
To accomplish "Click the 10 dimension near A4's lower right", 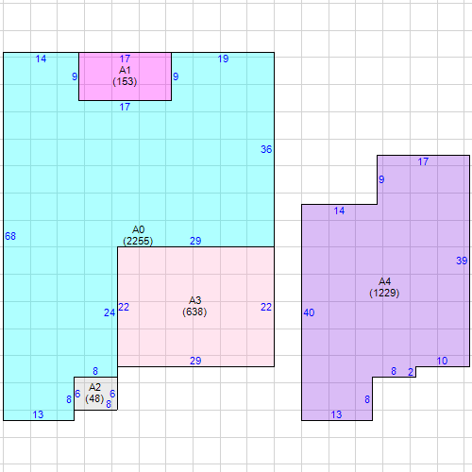I will tap(442, 361).
